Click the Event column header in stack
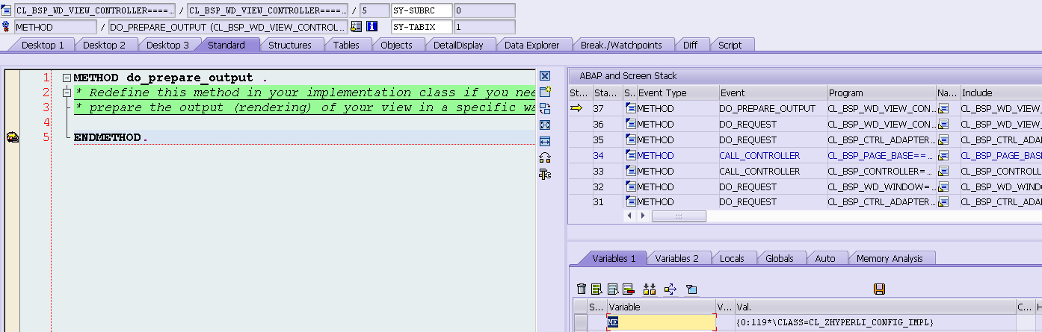Screen dimensions: 1042x332 [772, 93]
